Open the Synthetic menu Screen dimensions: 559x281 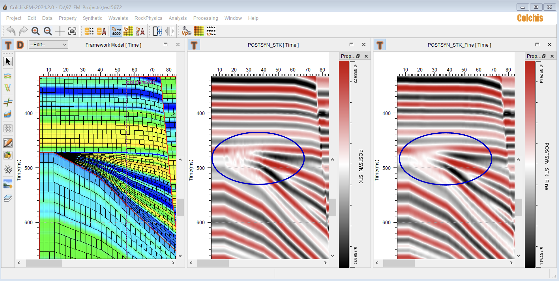tap(92, 18)
